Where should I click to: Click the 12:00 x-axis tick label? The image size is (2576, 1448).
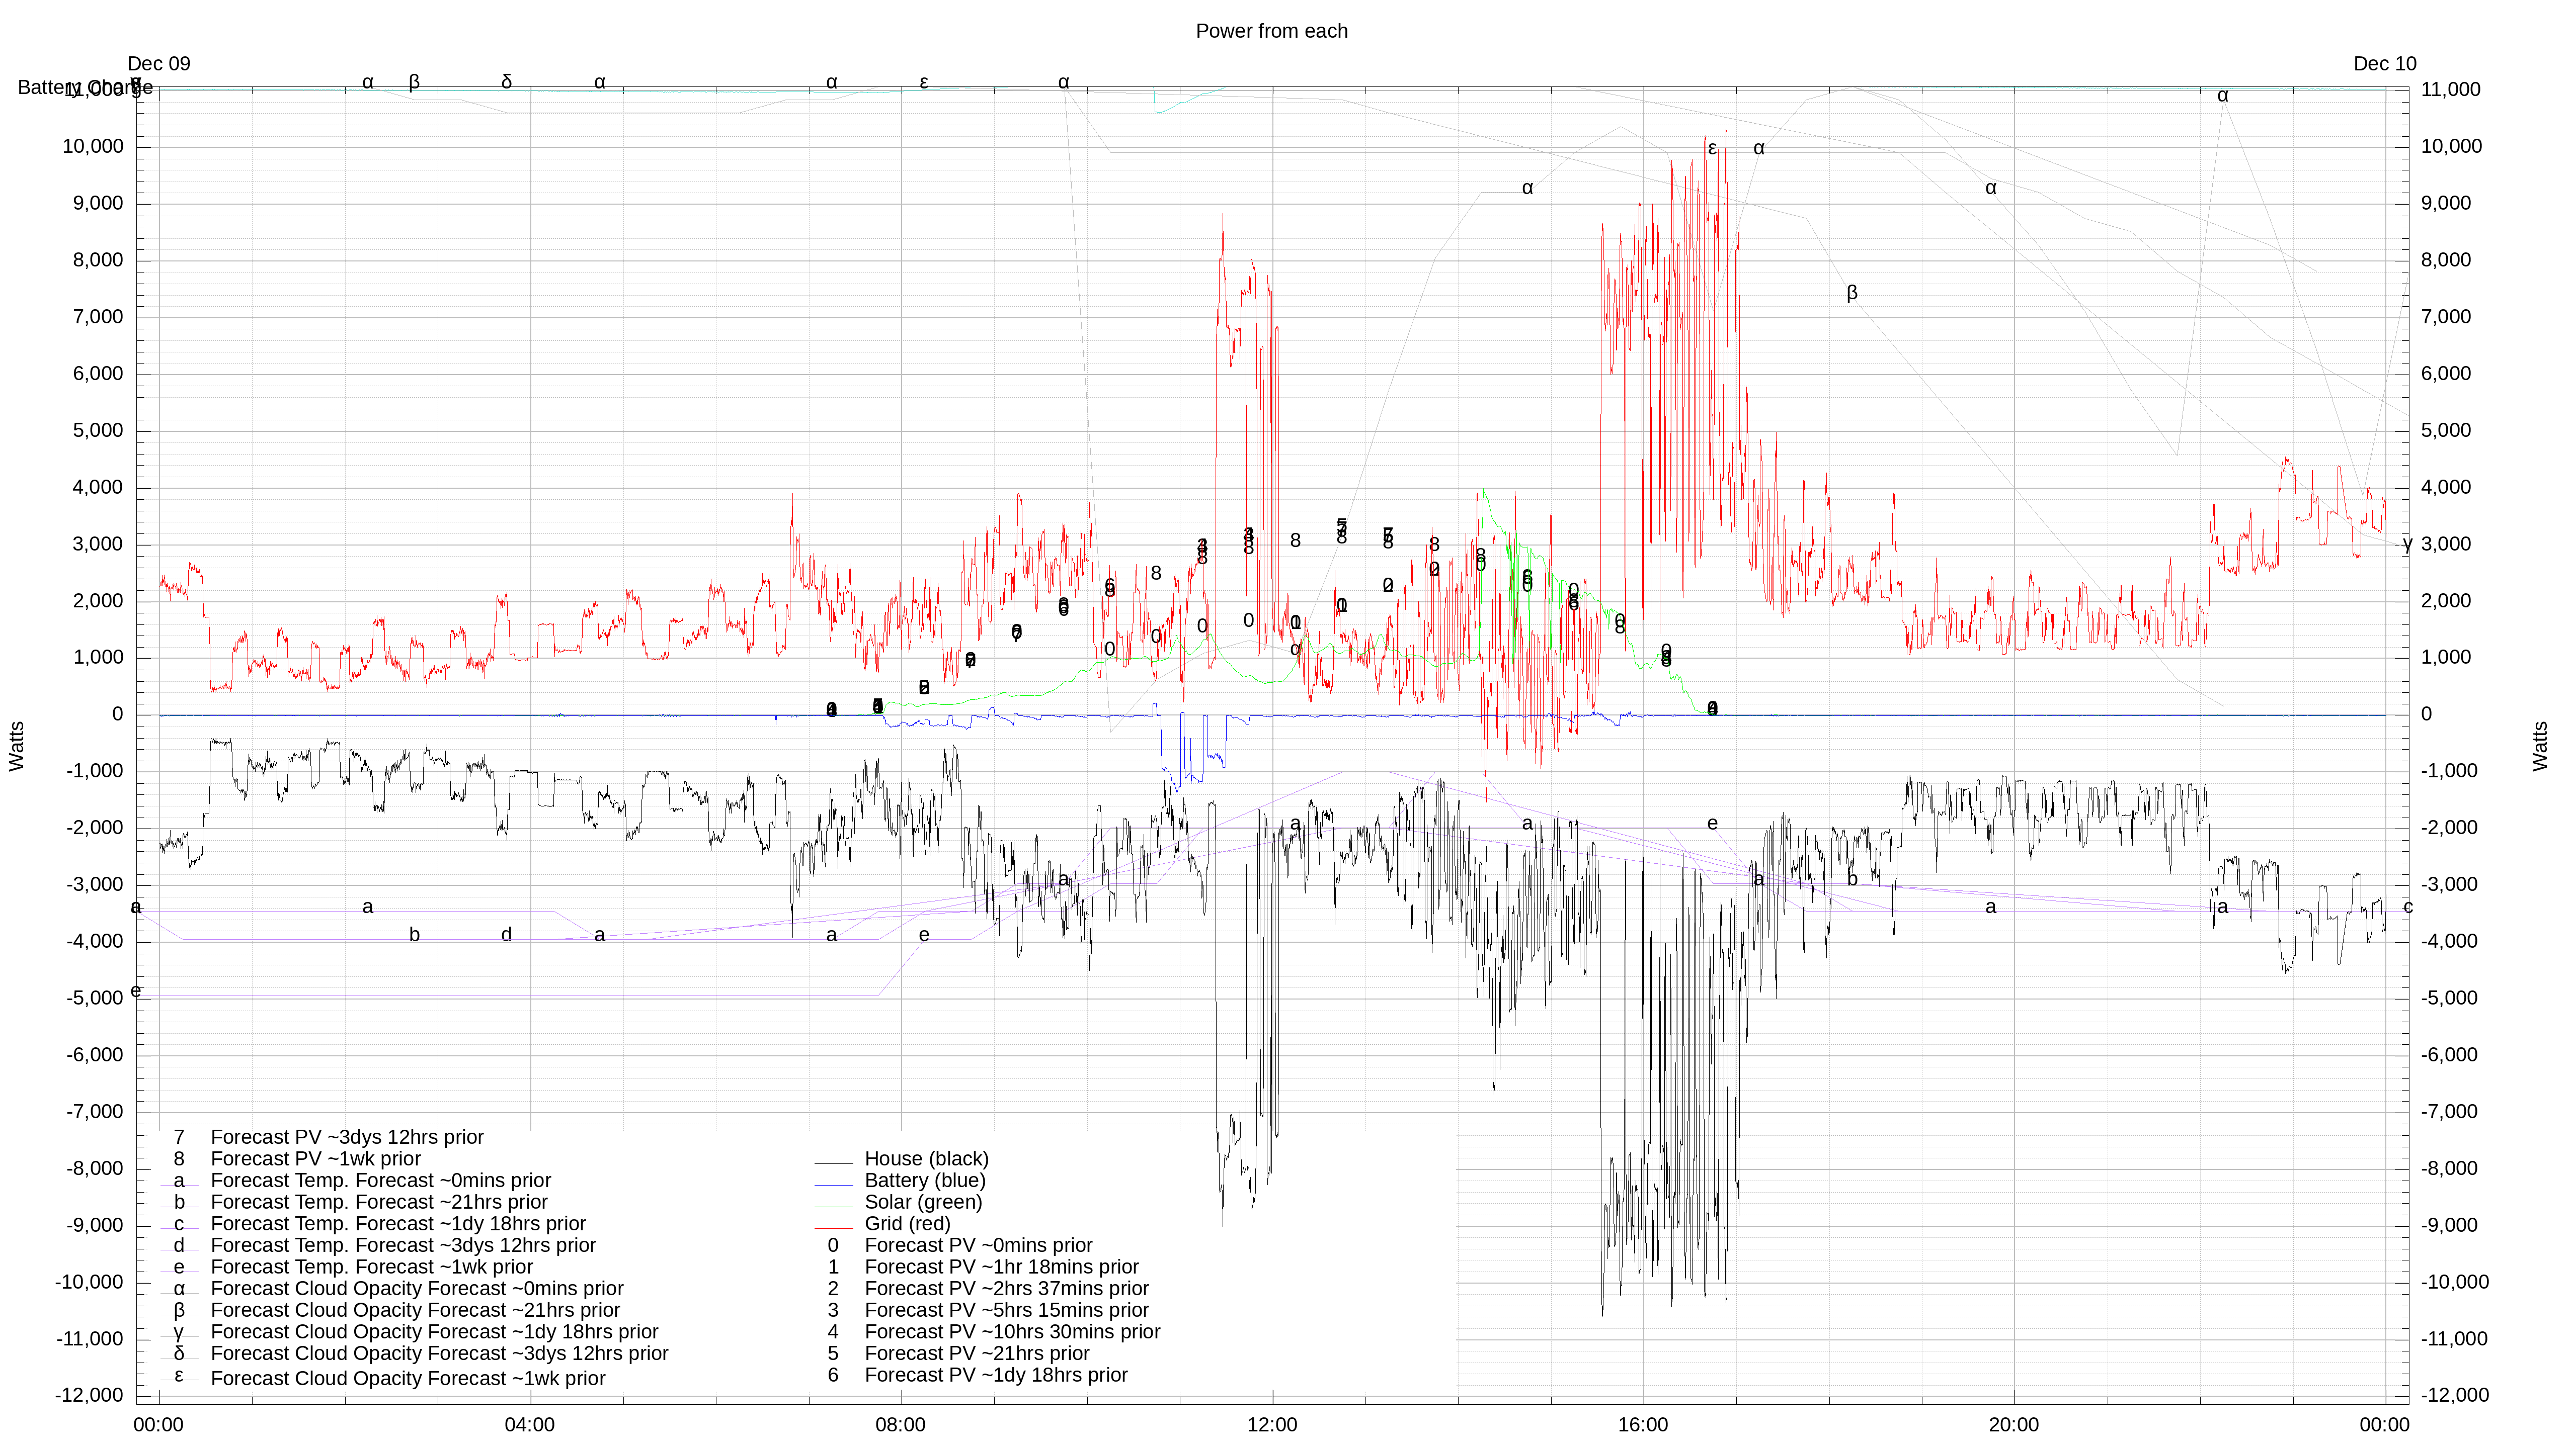pos(1272,1425)
